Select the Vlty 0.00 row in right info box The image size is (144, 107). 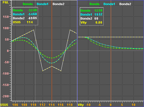pos(91,22)
